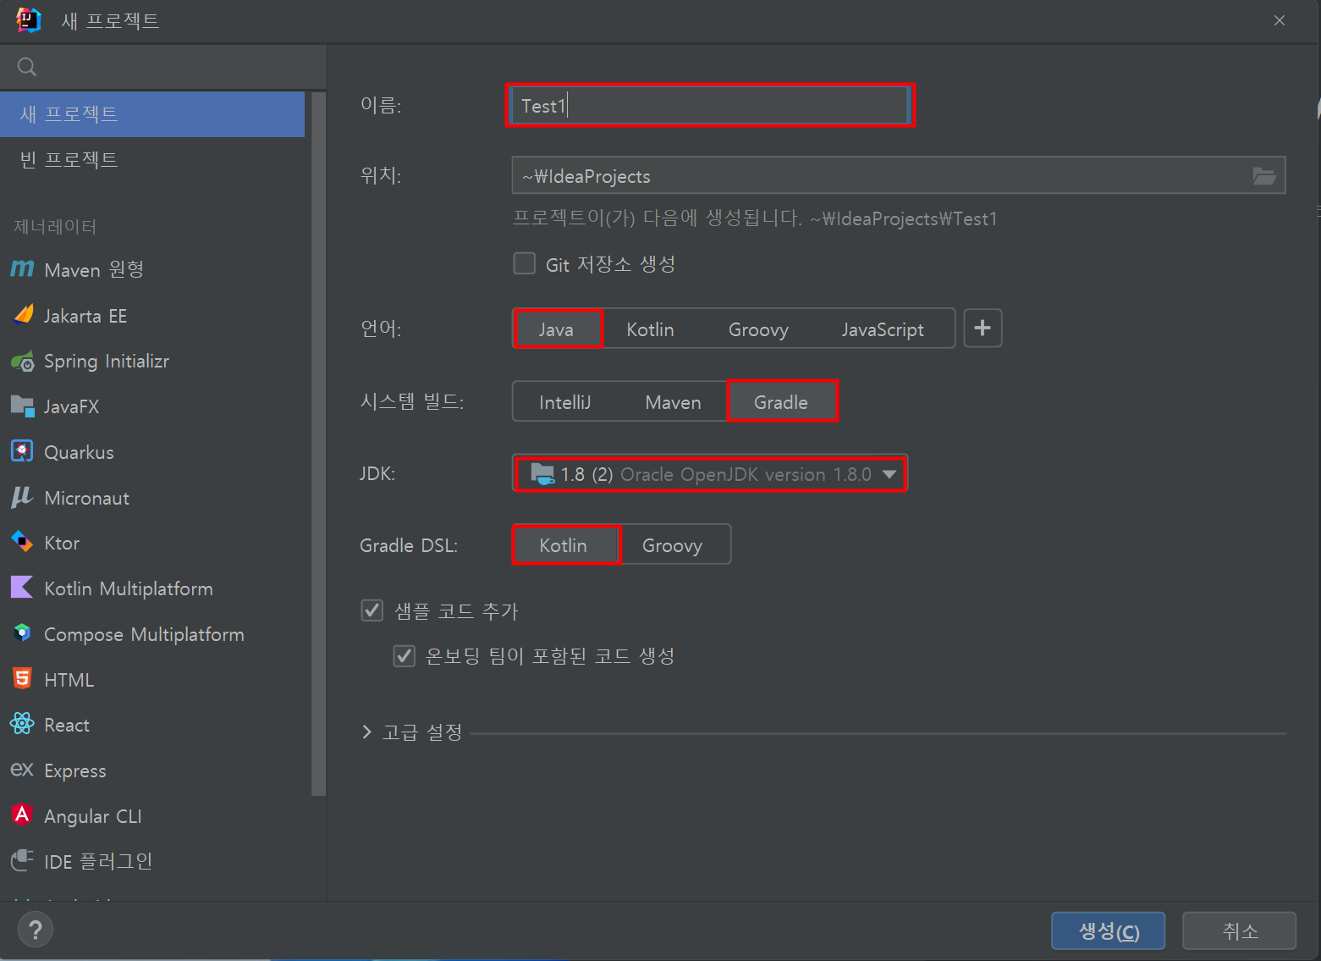Choose JavaScript as the language
The image size is (1321, 961).
[x=883, y=329]
